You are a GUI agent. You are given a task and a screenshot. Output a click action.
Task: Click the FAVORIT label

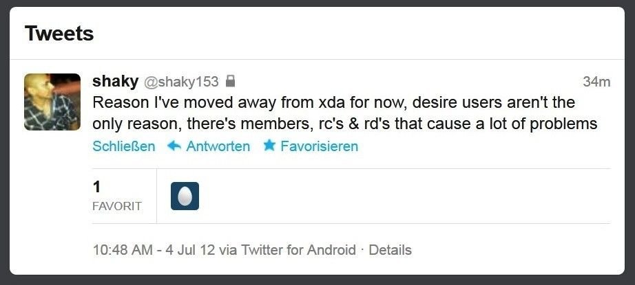[117, 206]
